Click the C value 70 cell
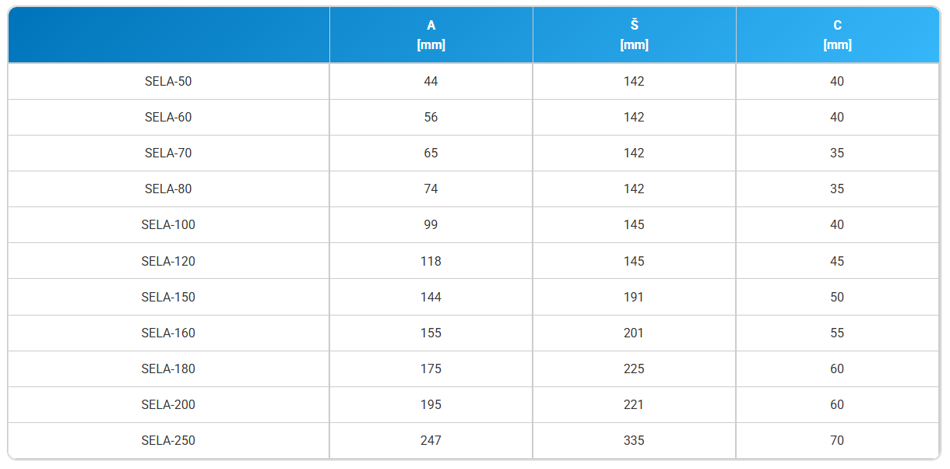Image resolution: width=950 pixels, height=469 pixels. 837,440
